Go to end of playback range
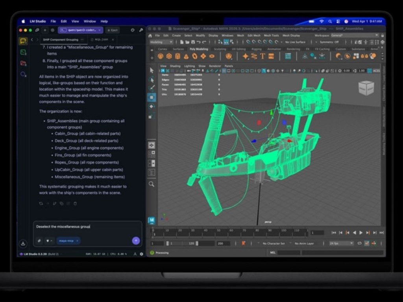403x302 pixels. 382,233
